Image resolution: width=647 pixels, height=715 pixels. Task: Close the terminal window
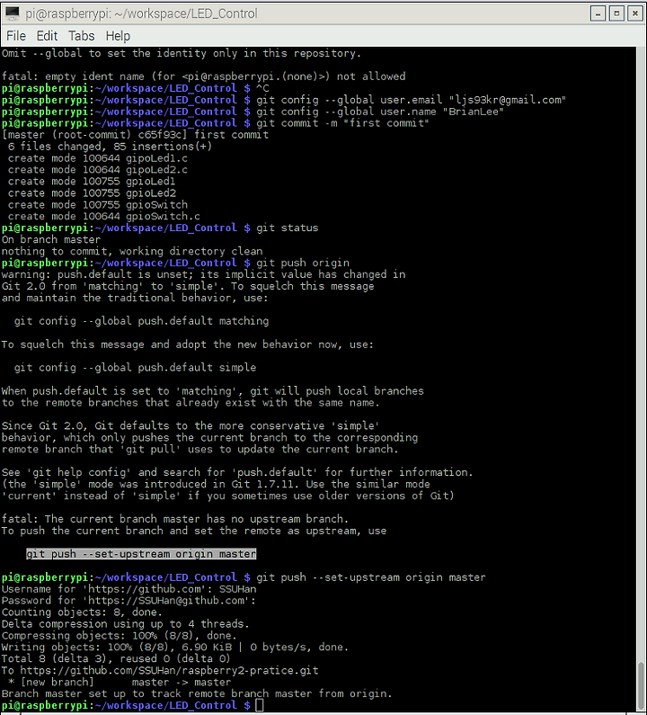(x=635, y=13)
